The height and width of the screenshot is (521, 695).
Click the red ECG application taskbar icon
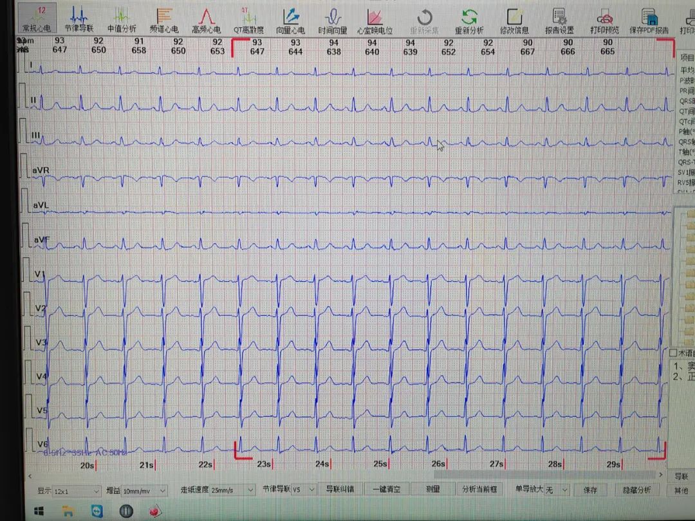tap(154, 512)
